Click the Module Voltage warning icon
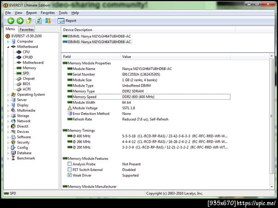278x208 pixels. (69, 108)
